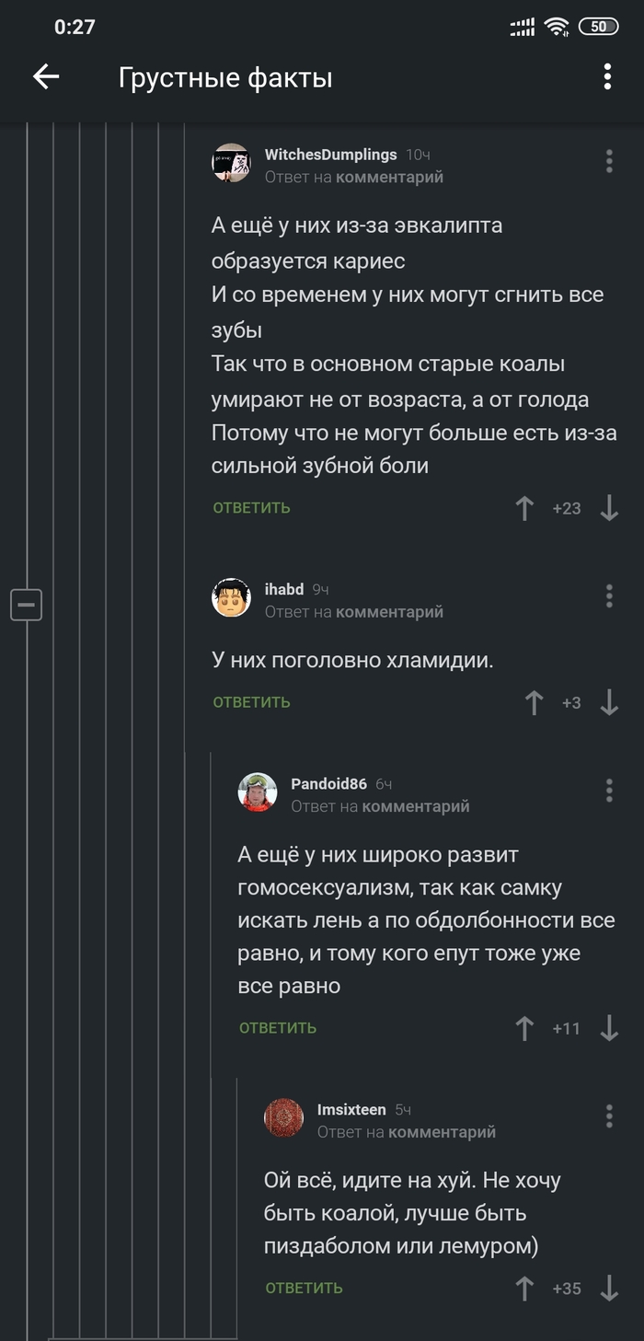Open the top bar overflow menu
This screenshot has height=1341, width=644.
(607, 77)
